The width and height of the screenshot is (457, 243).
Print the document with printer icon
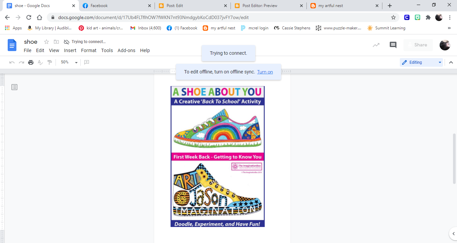(x=31, y=62)
